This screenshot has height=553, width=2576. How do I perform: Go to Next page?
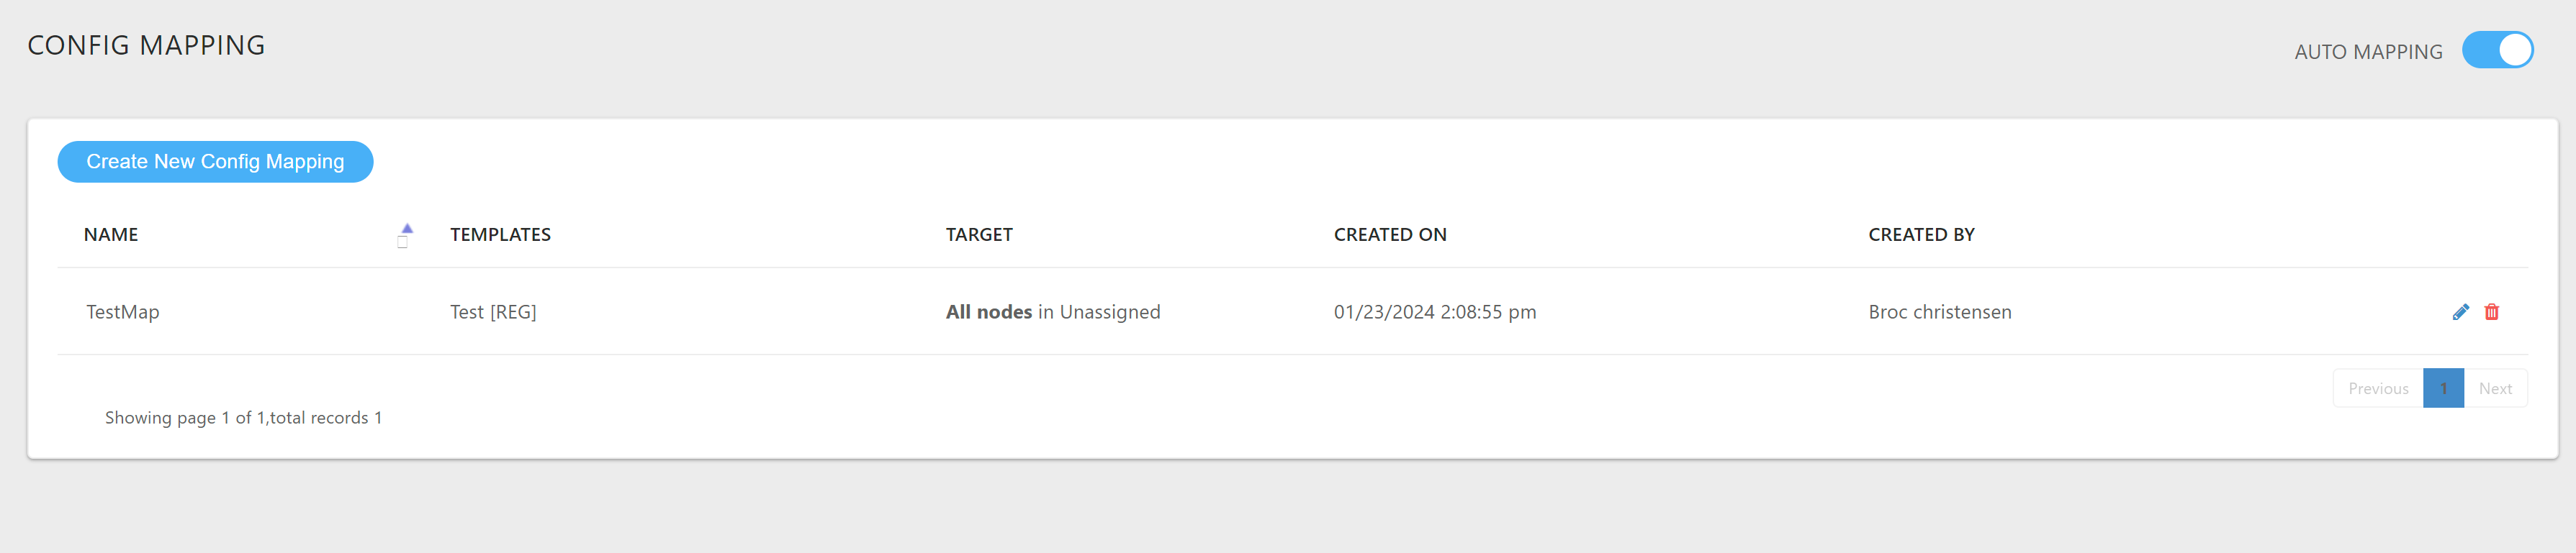pos(2494,388)
